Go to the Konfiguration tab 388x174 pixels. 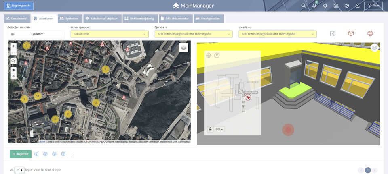tap(209, 19)
